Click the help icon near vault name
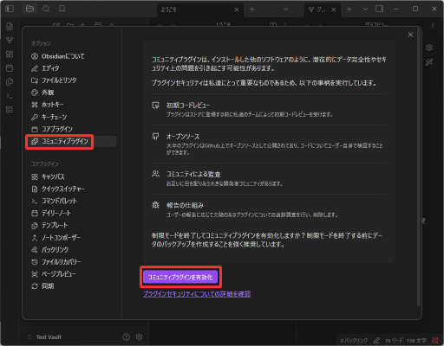This screenshot has width=444, height=346. point(126,336)
